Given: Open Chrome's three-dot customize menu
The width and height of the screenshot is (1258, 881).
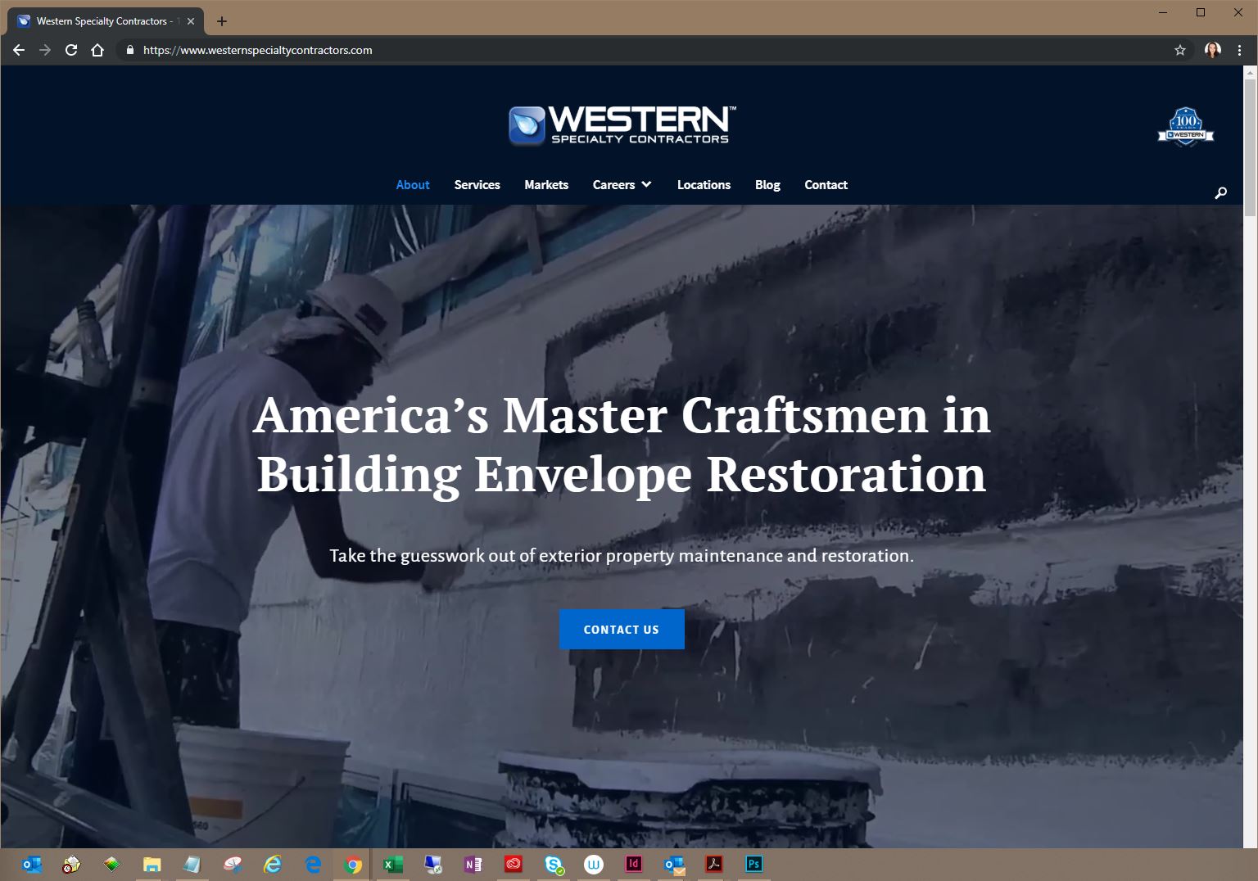Looking at the screenshot, I should (1239, 50).
